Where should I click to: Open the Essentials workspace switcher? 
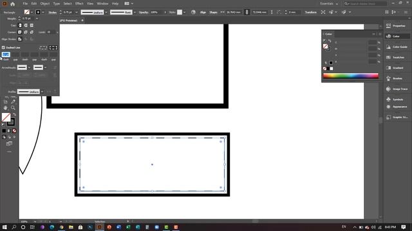(x=329, y=4)
